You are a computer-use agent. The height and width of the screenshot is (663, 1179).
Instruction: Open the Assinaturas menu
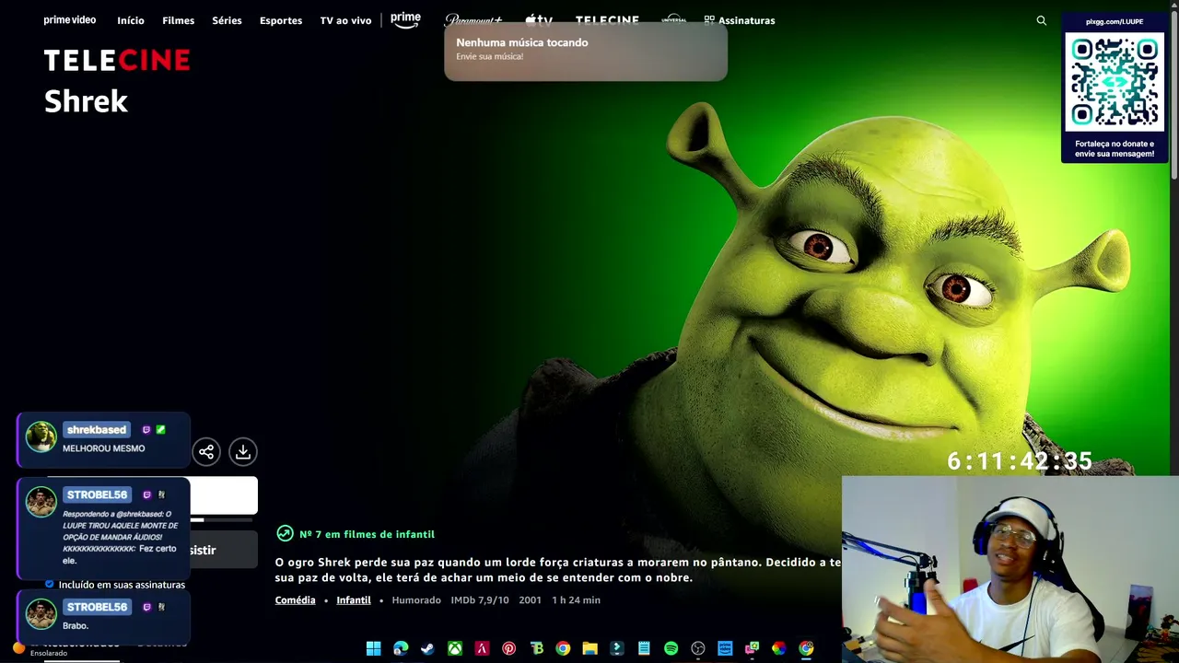pos(740,20)
